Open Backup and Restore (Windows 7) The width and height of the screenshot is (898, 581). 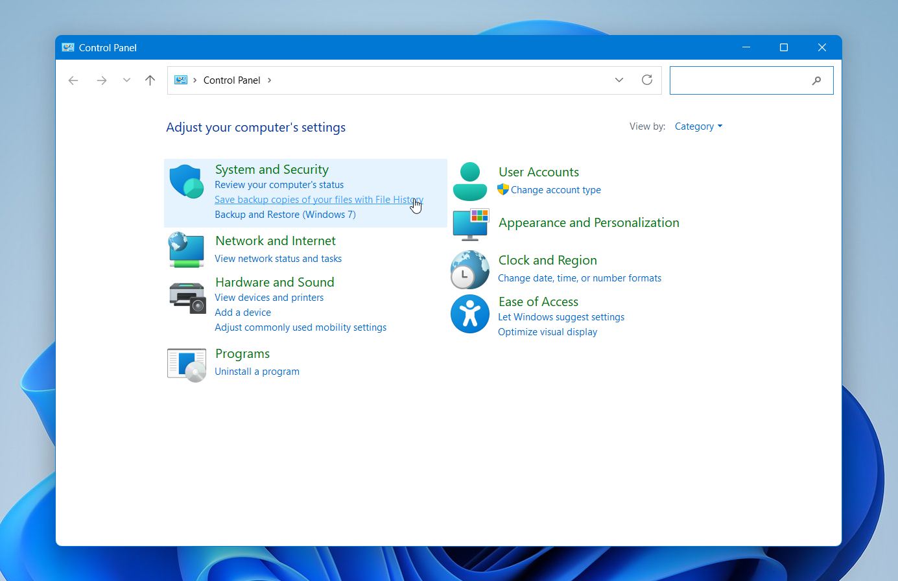tap(285, 215)
